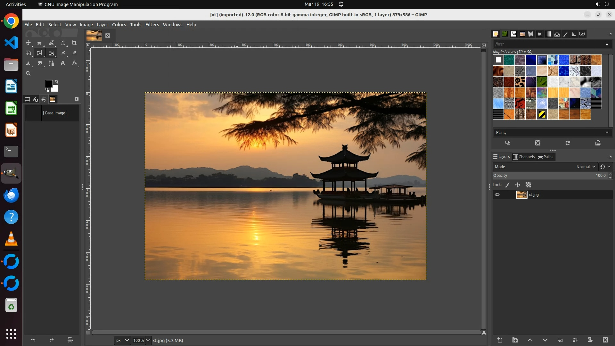Click the black foreground color swatch
This screenshot has height=346, width=615.
[49, 84]
